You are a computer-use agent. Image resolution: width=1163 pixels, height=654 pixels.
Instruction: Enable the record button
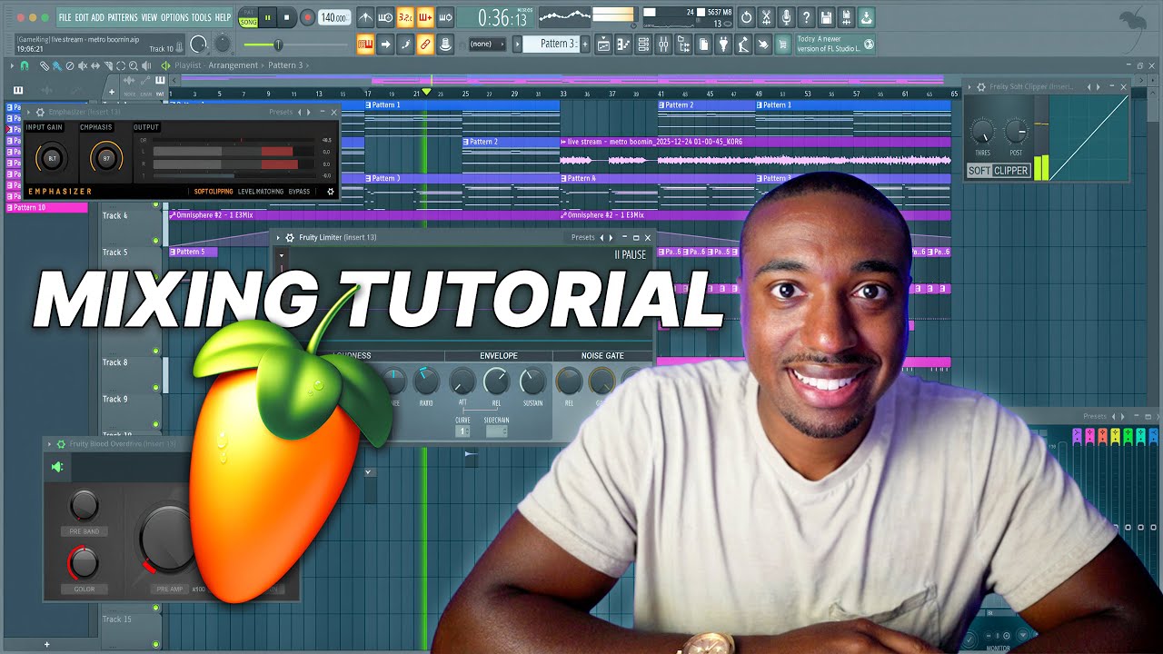tap(307, 17)
